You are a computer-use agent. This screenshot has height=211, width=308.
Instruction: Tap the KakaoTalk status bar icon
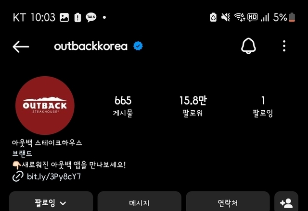91,17
